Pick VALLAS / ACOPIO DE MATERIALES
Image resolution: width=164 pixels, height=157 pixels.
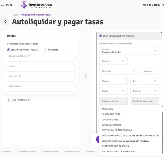pos(130,151)
